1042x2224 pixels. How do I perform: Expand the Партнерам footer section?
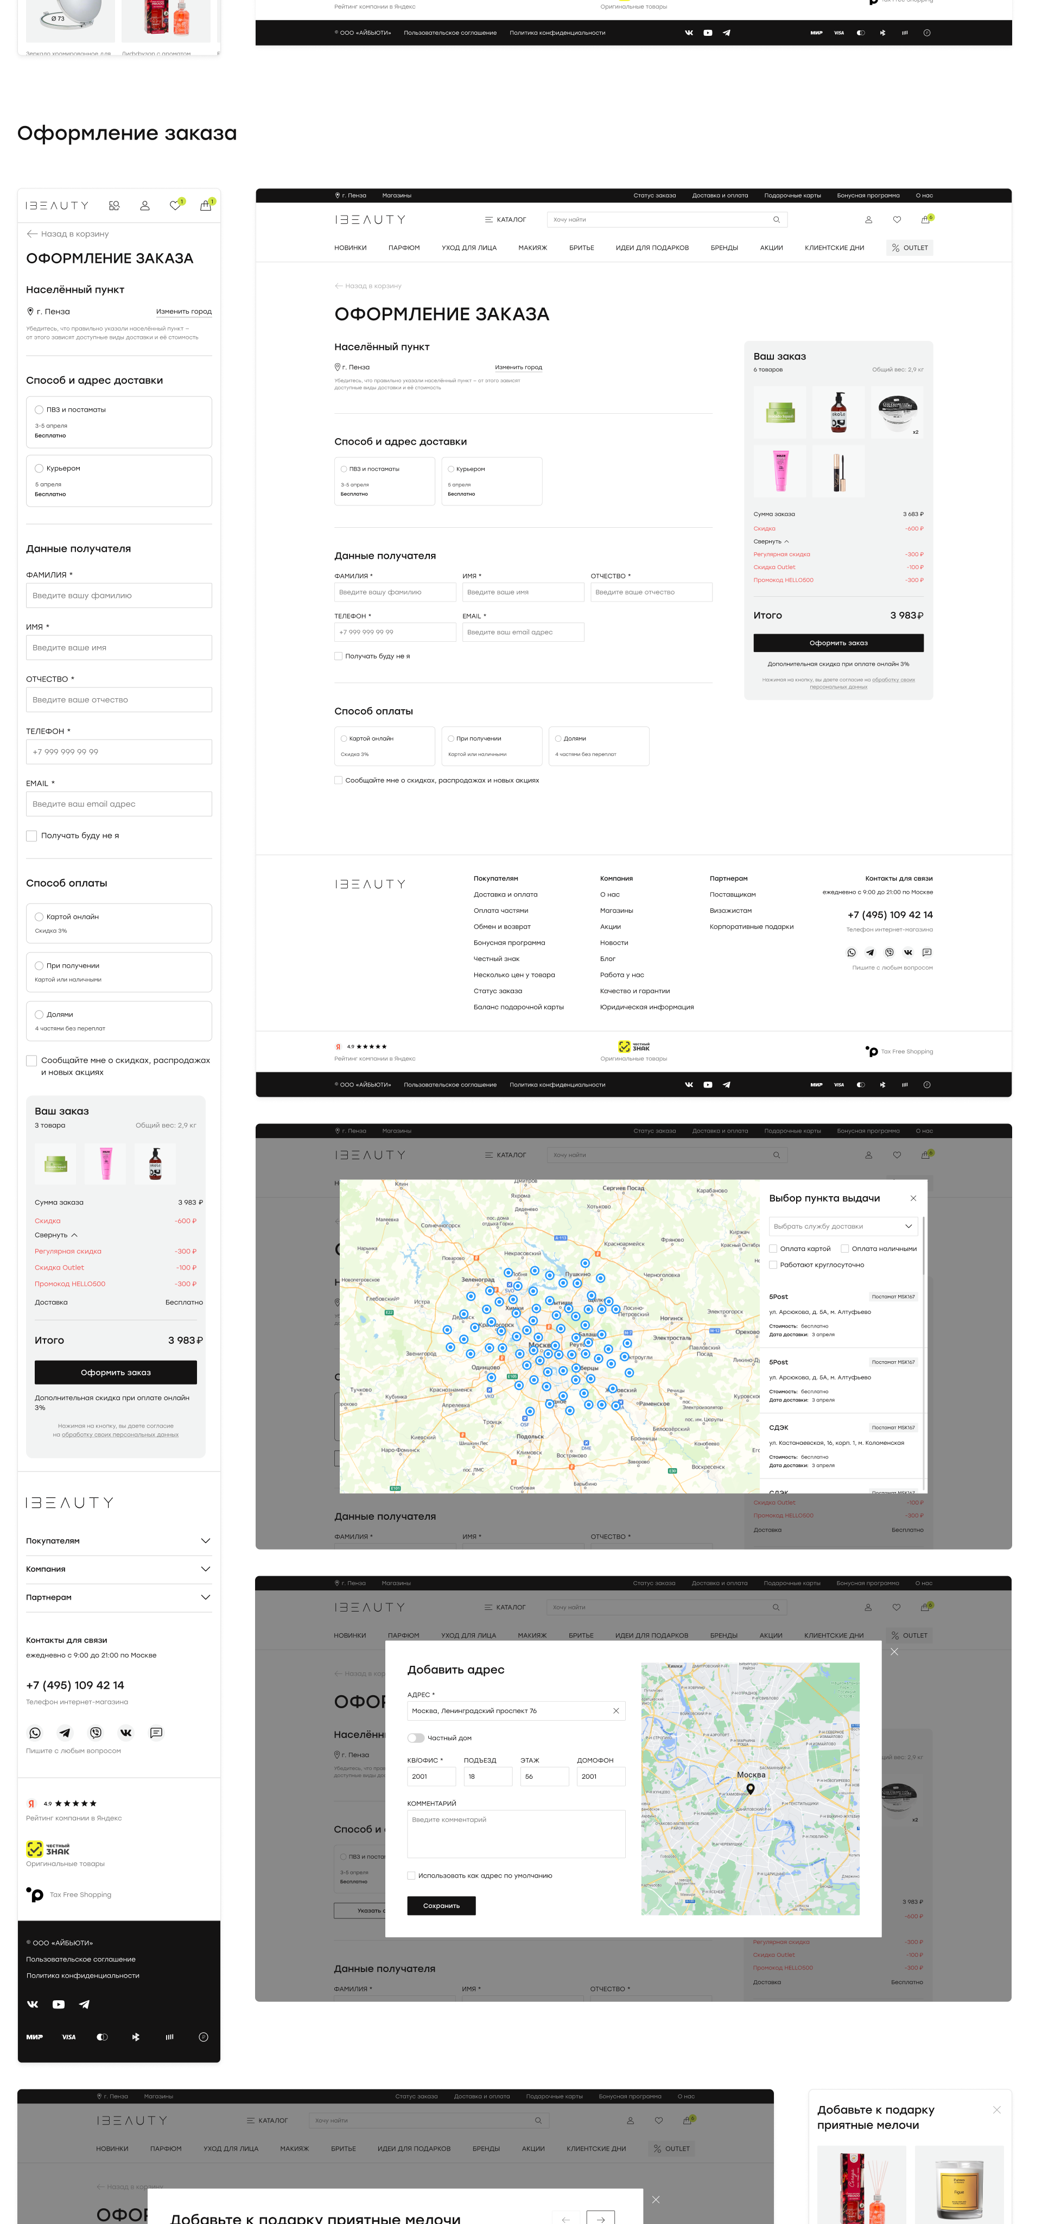pos(205,1597)
